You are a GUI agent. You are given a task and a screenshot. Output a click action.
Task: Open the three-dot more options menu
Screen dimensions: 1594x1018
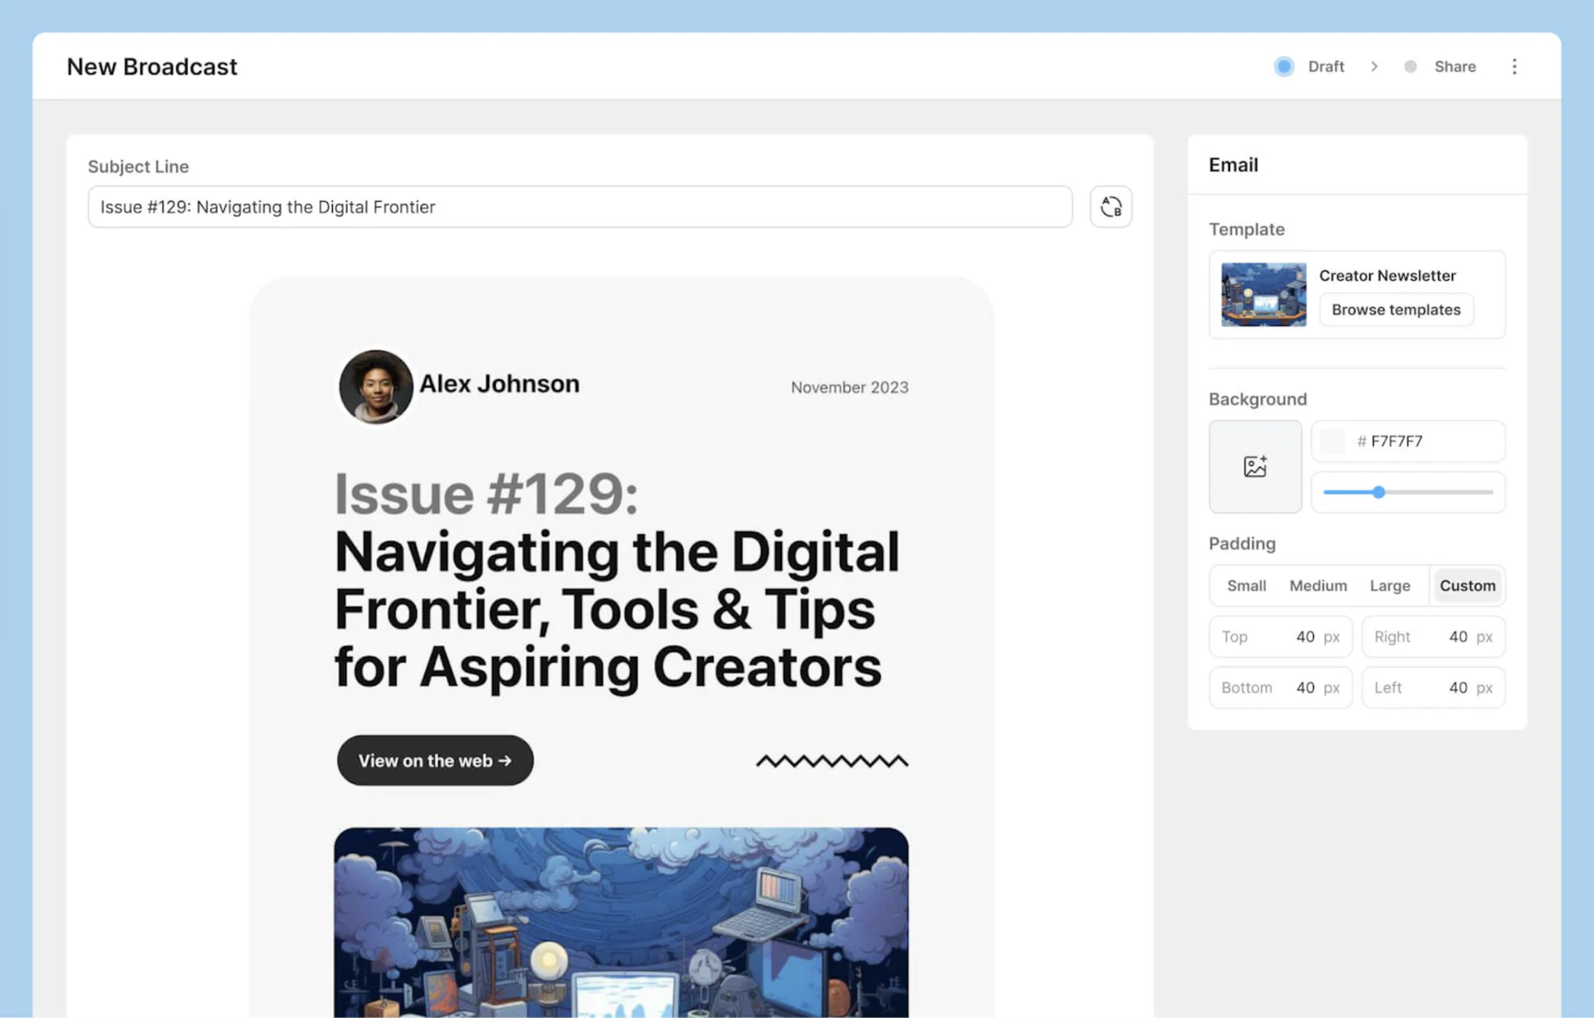click(1514, 66)
